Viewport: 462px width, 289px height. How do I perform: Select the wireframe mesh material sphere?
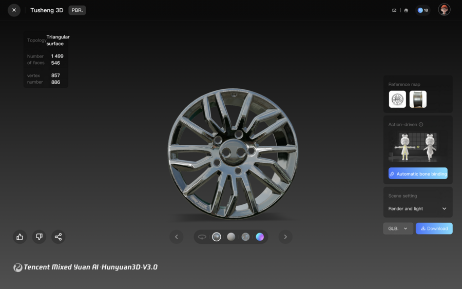245,237
